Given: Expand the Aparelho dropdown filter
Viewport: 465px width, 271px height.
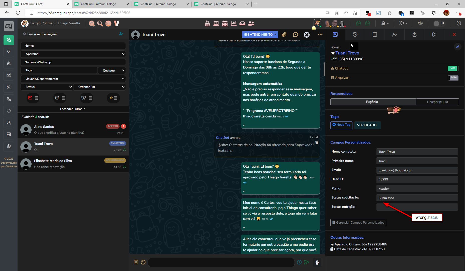Looking at the screenshot, I should point(73,54).
